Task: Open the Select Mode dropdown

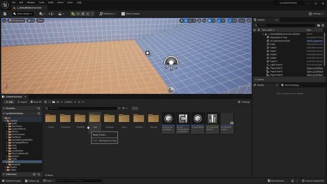Action: [x=22, y=14]
